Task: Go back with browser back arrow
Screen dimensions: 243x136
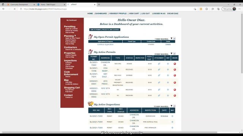Action: (3, 9)
